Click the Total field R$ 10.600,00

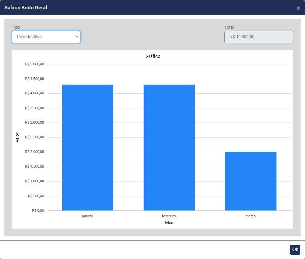tap(259, 37)
